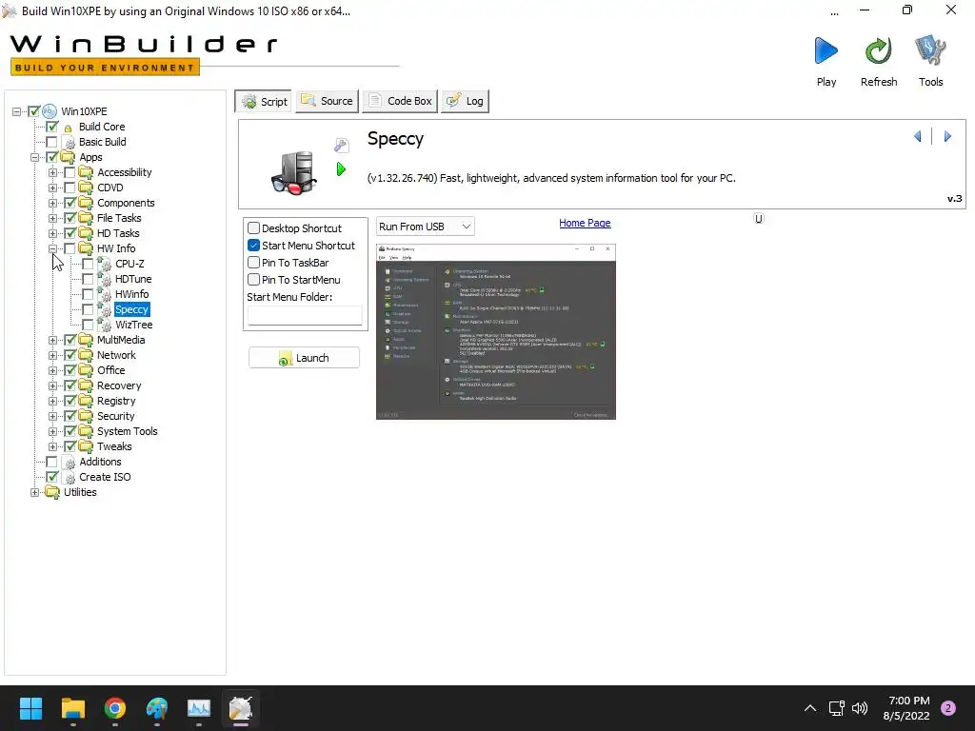The height and width of the screenshot is (731, 975).
Task: Open the notification badge in taskbar
Action: coord(948,708)
